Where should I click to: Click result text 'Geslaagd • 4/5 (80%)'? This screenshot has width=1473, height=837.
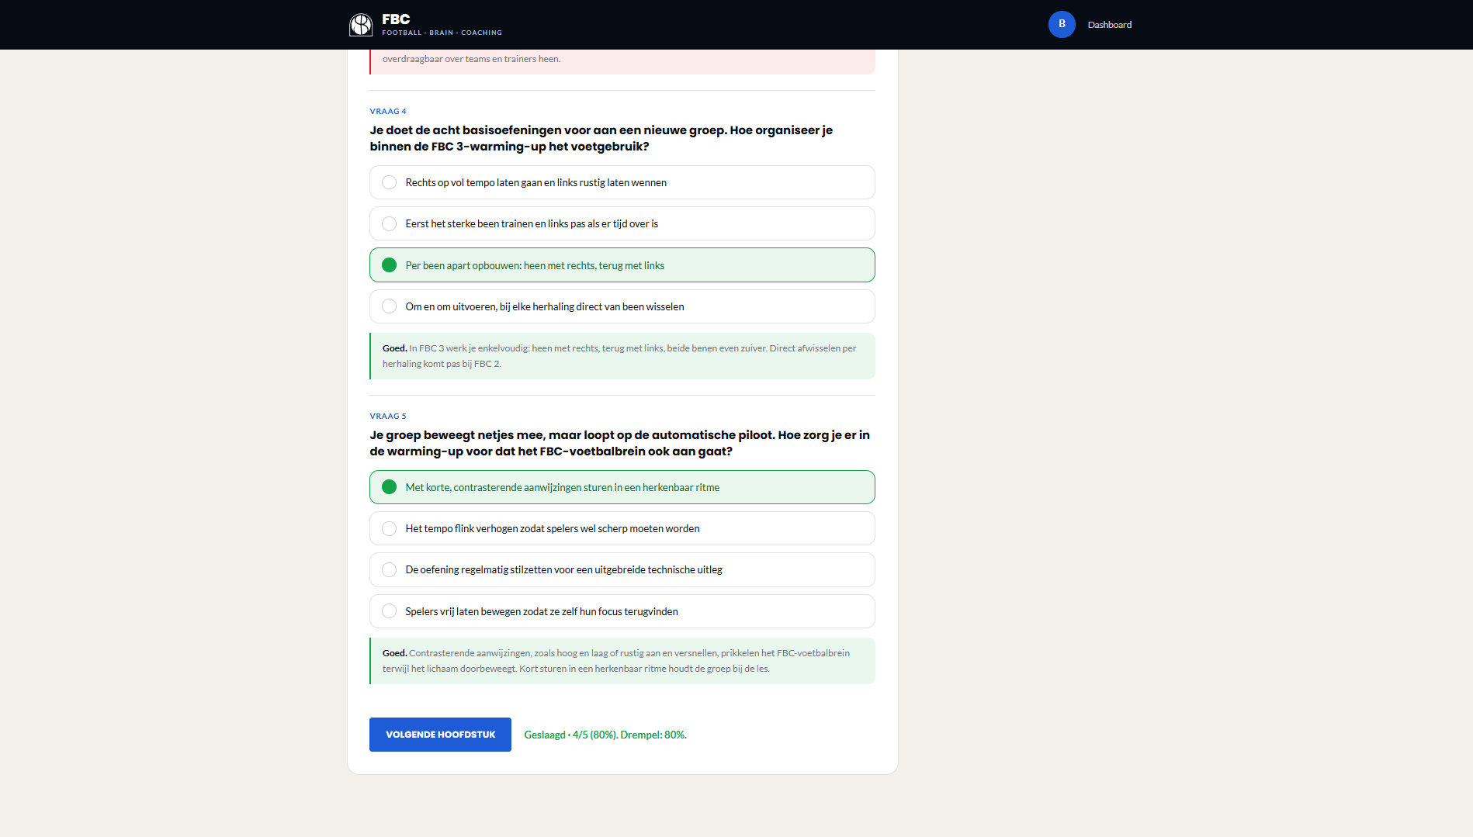pos(605,735)
